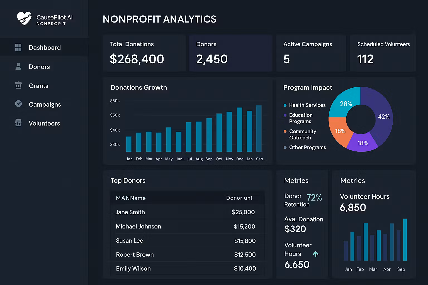Open the Emily Wilson donor row
428x285 pixels.
coord(185,269)
